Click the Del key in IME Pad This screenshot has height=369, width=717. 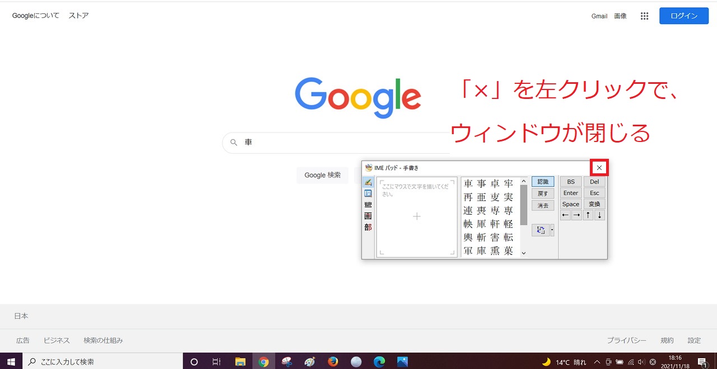pos(594,182)
